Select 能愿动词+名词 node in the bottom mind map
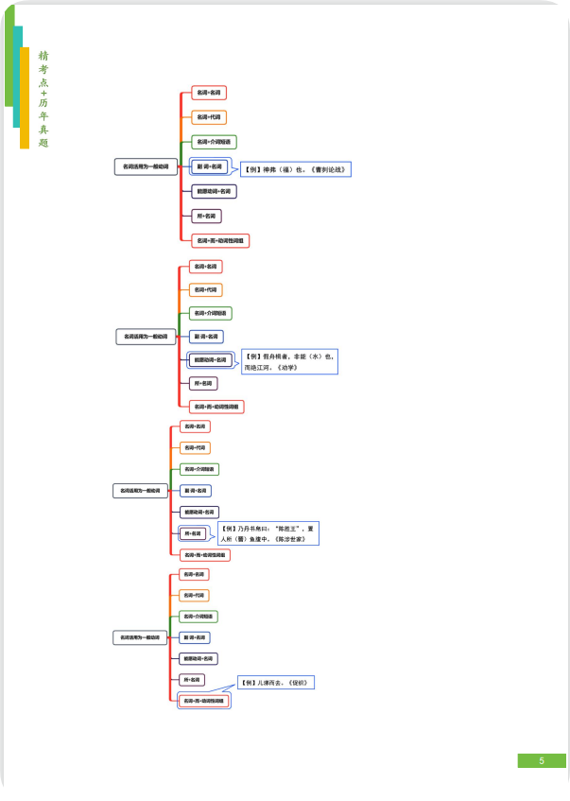 [x=199, y=658]
